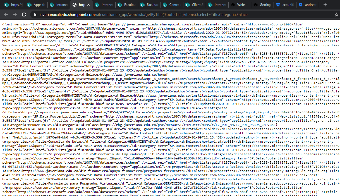Open a new browser tab
Viewport: 340px width, 196px height.
coord(325,5)
